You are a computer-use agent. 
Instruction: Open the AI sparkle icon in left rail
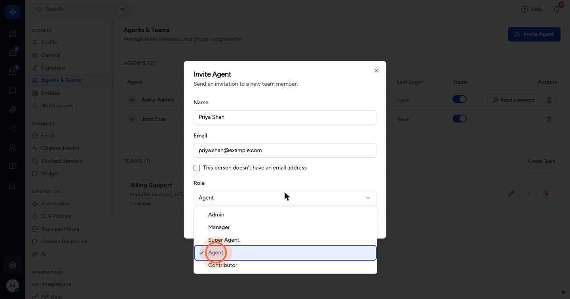13,110
